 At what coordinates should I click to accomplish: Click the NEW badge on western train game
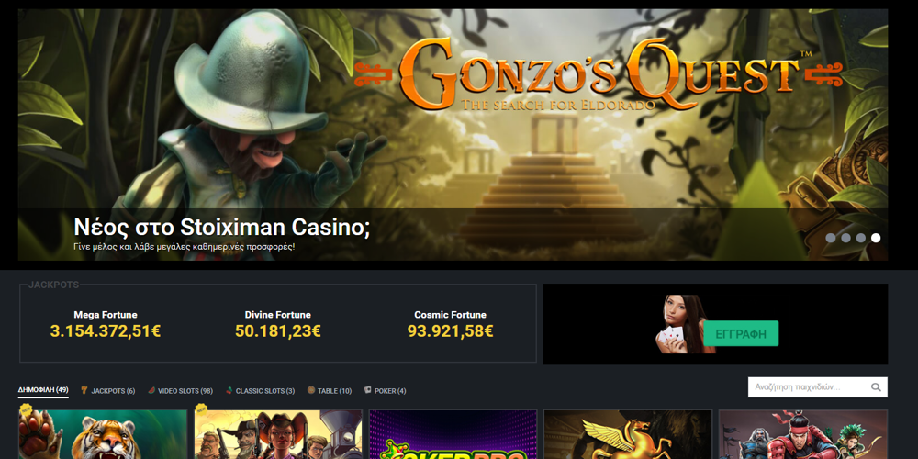point(201,410)
